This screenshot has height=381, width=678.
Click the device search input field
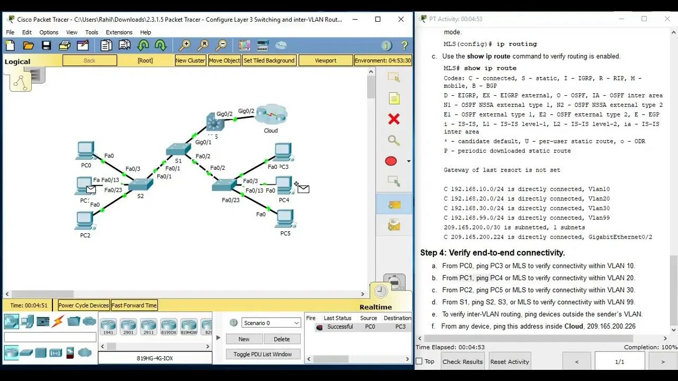[50, 337]
